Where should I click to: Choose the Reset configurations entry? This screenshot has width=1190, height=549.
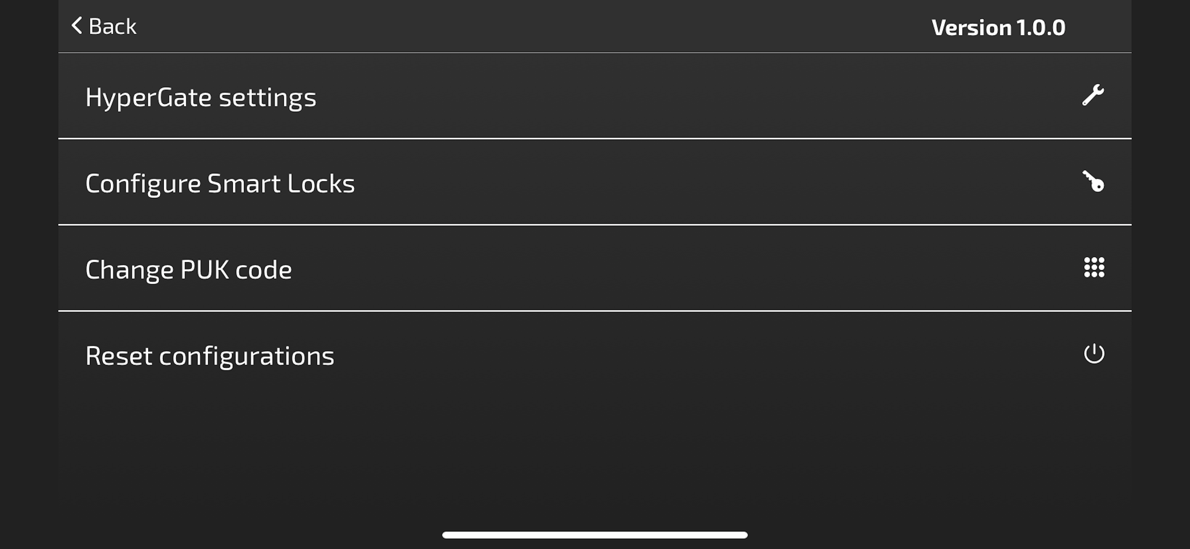(x=210, y=356)
